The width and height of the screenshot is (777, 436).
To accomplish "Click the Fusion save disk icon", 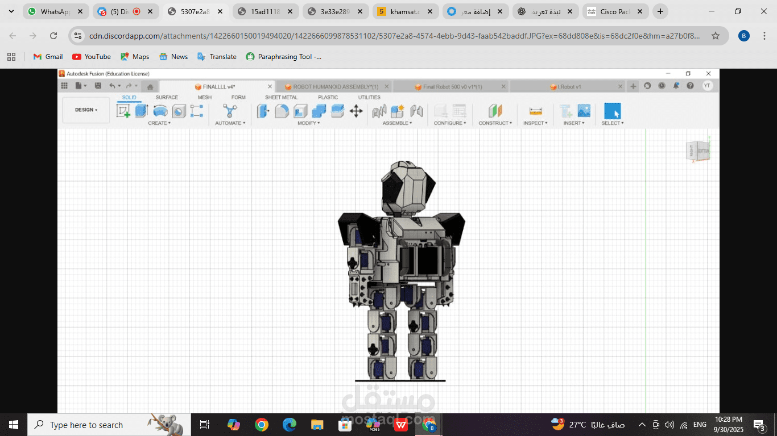I will 98,86.
